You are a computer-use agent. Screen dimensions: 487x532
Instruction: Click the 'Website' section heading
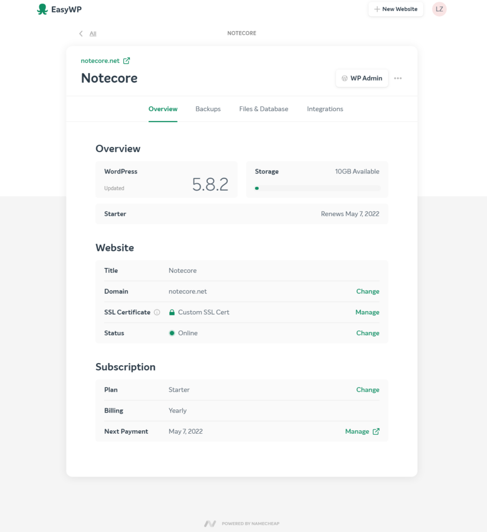[x=115, y=248]
